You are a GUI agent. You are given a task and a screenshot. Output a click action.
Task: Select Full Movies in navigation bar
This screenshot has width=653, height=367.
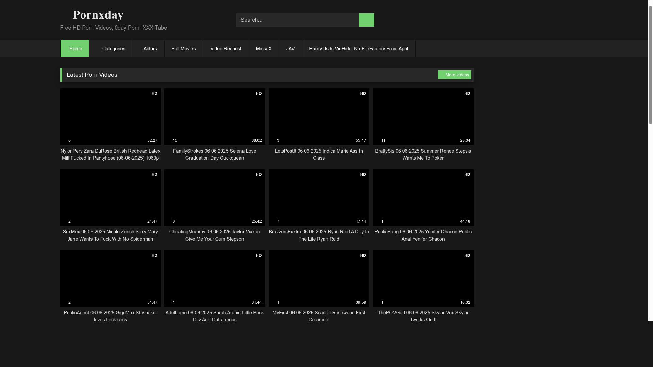click(x=183, y=49)
